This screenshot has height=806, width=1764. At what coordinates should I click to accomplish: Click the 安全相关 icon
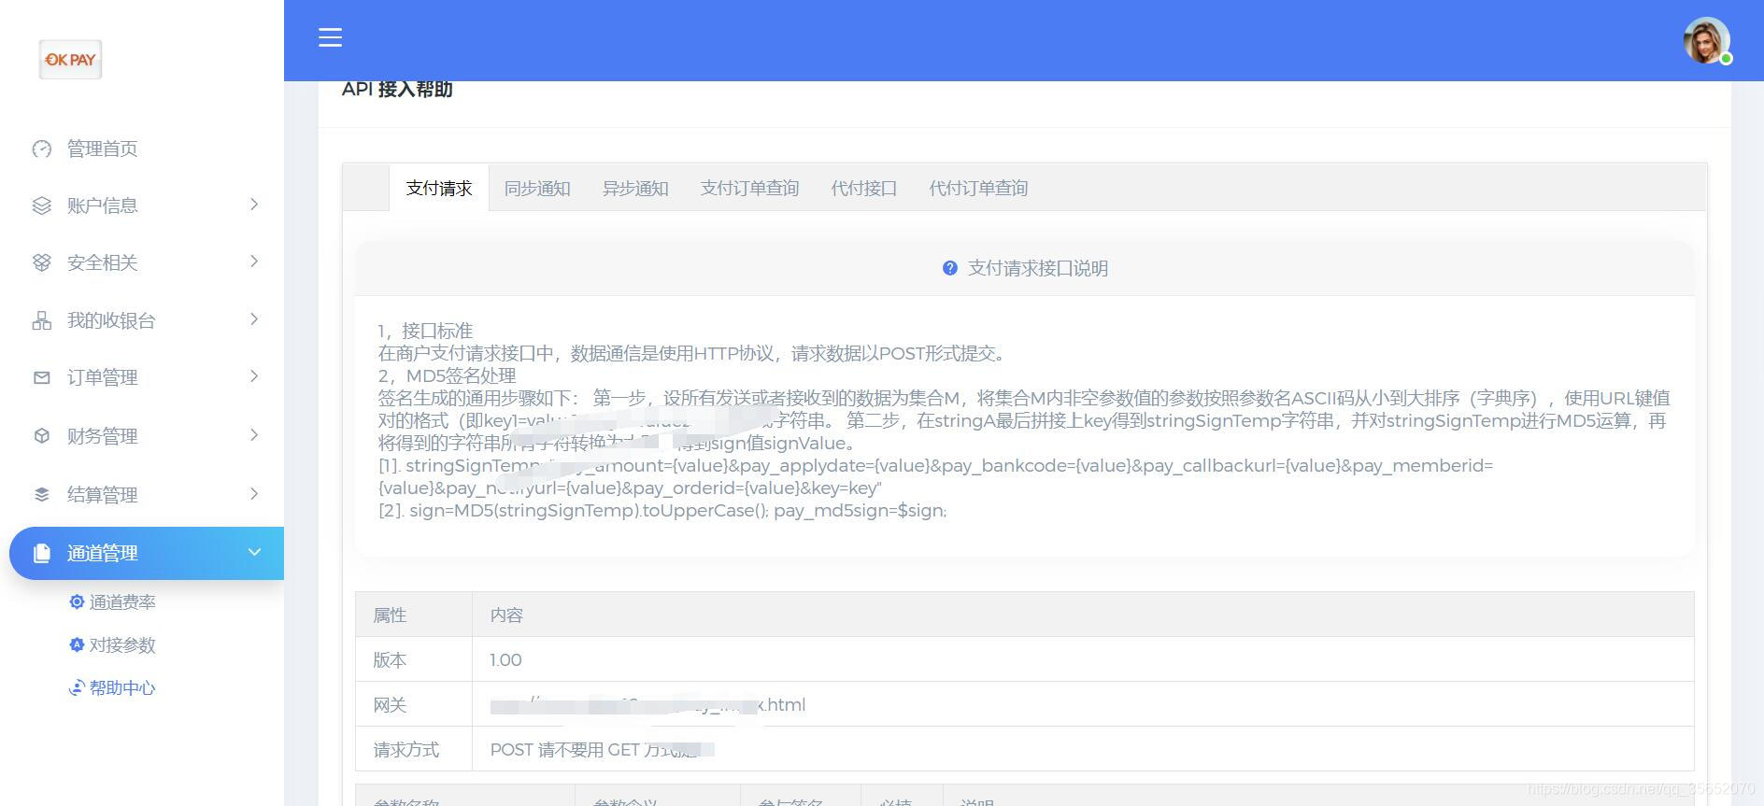[41, 262]
